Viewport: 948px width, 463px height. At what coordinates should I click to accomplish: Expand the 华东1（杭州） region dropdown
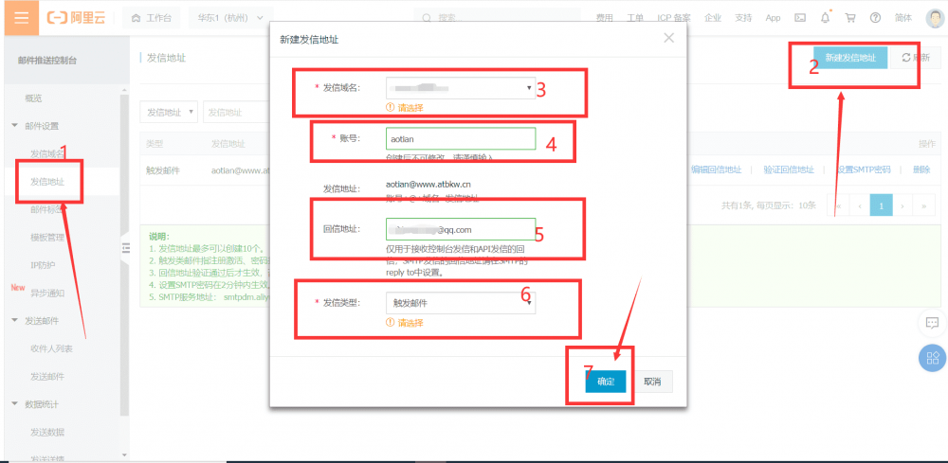pyautogui.click(x=230, y=18)
